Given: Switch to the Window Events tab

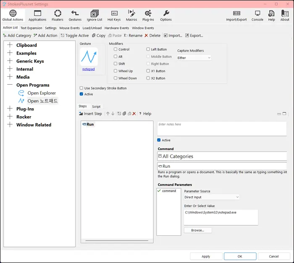Looking at the screenshot, I should [x=143, y=28].
